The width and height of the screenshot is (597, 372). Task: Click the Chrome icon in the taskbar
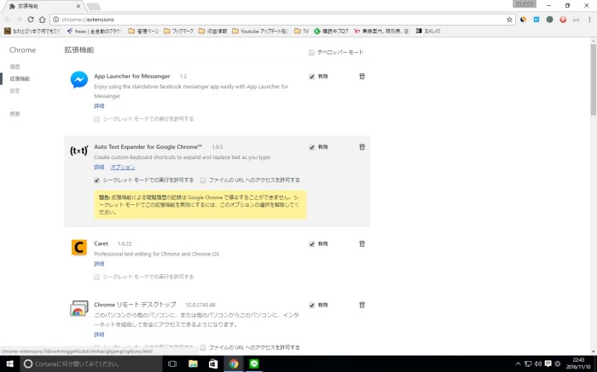(234, 364)
